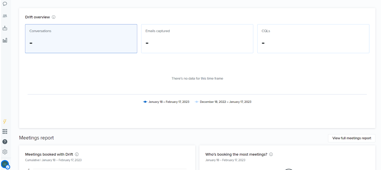
Task: Open the Reports bar chart icon in sidebar
Action: [x=5, y=40]
